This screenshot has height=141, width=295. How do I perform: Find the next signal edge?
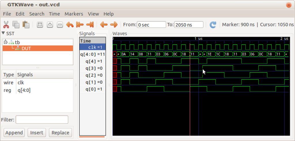coord(114,25)
